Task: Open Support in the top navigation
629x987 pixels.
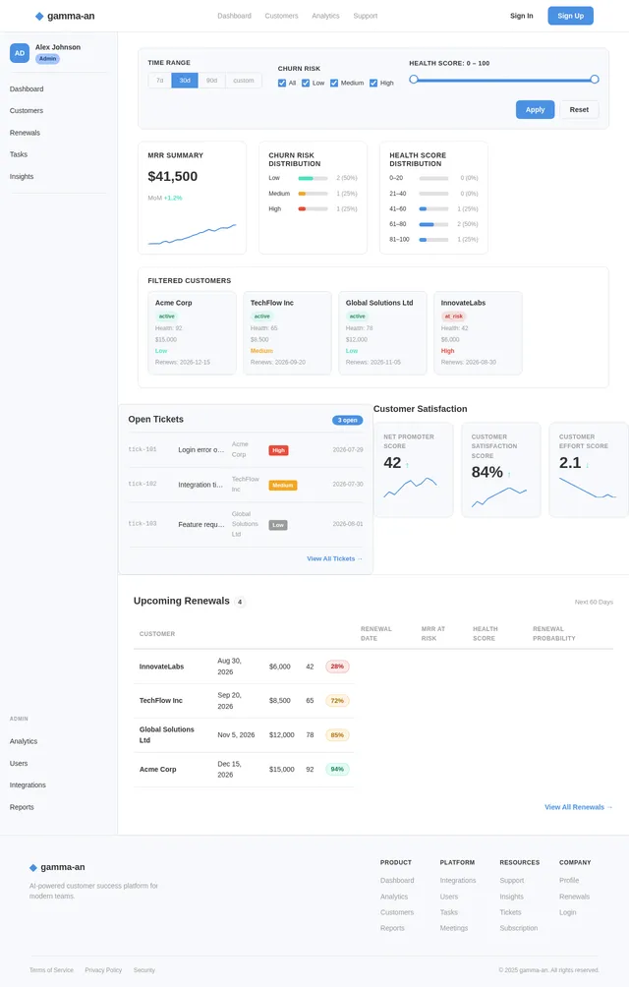Action: click(366, 16)
